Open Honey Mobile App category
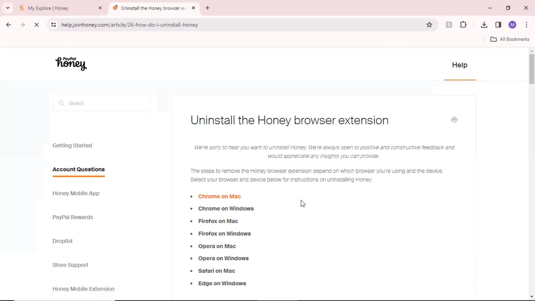535x301 pixels. [x=76, y=193]
